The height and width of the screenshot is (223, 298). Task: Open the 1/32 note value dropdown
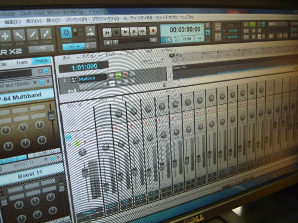tap(41, 48)
